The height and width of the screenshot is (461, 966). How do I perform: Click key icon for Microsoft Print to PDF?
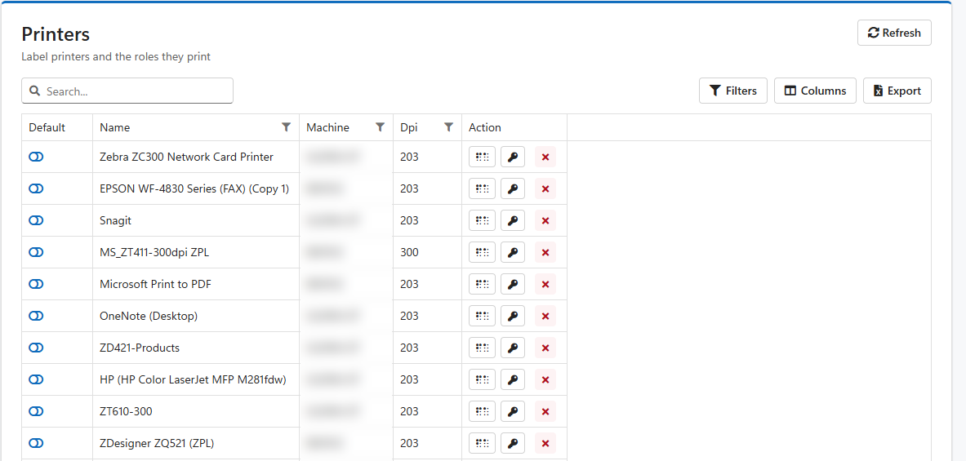click(513, 285)
